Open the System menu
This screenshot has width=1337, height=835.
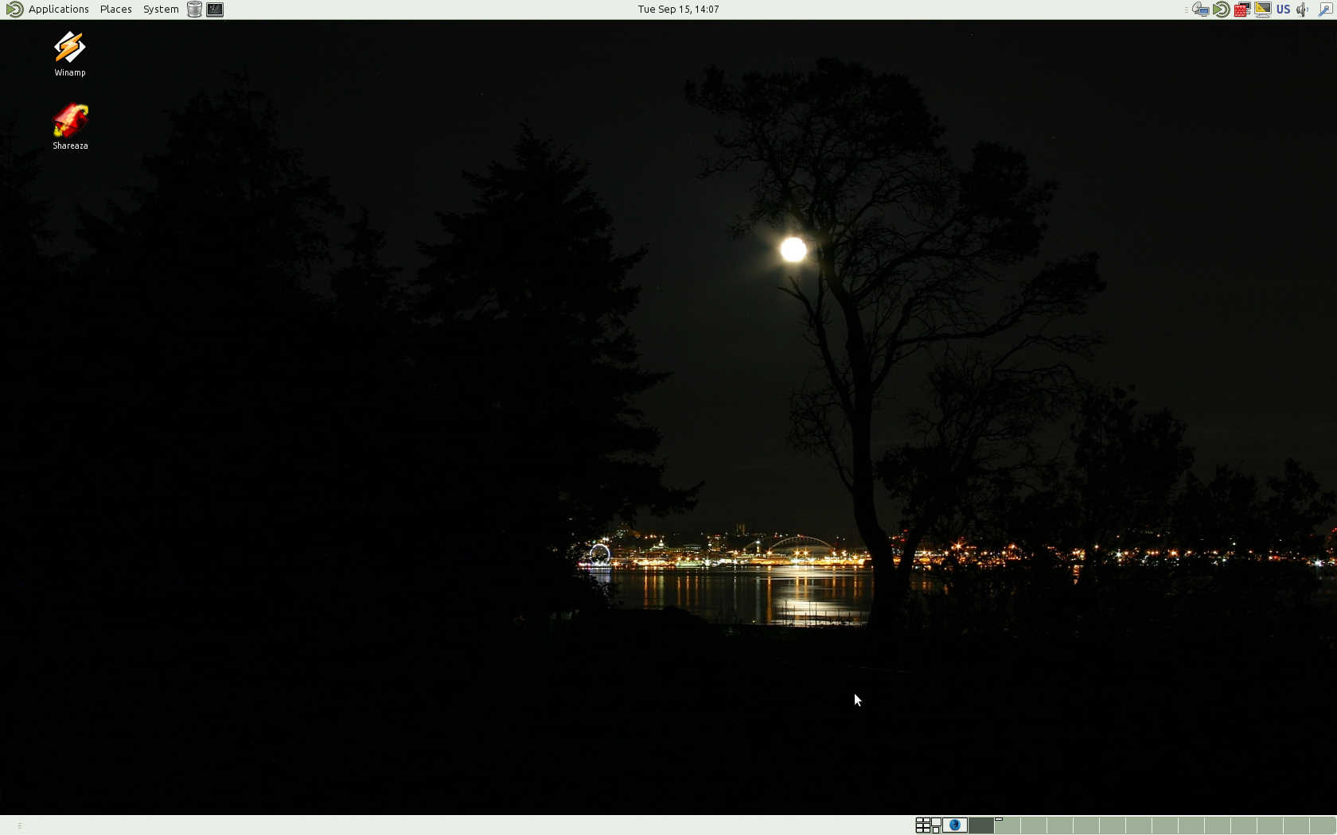pyautogui.click(x=161, y=10)
